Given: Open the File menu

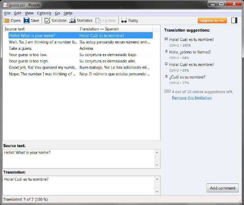Looking at the screenshot, I should [7, 13].
